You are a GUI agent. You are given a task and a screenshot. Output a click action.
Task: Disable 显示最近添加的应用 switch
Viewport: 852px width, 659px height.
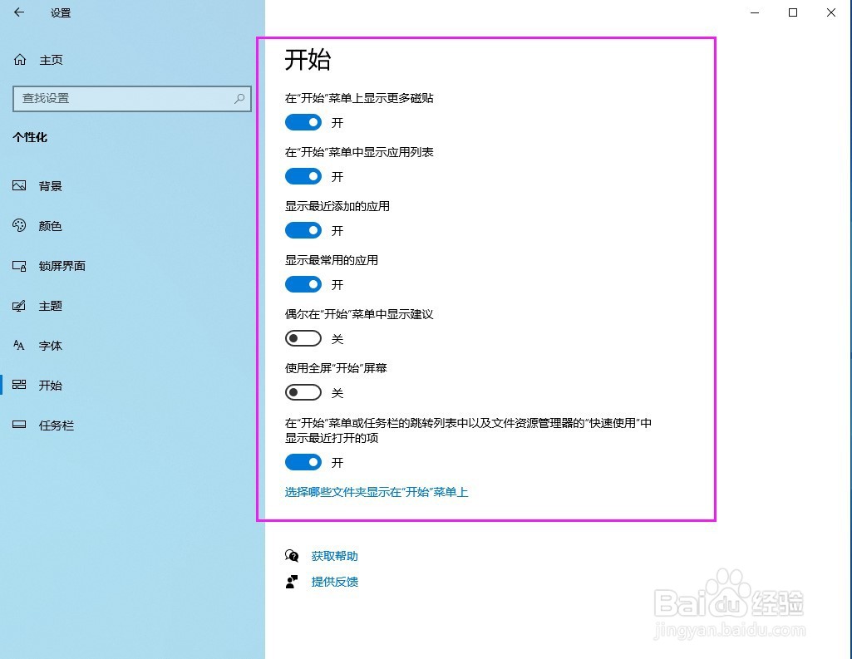(x=303, y=230)
